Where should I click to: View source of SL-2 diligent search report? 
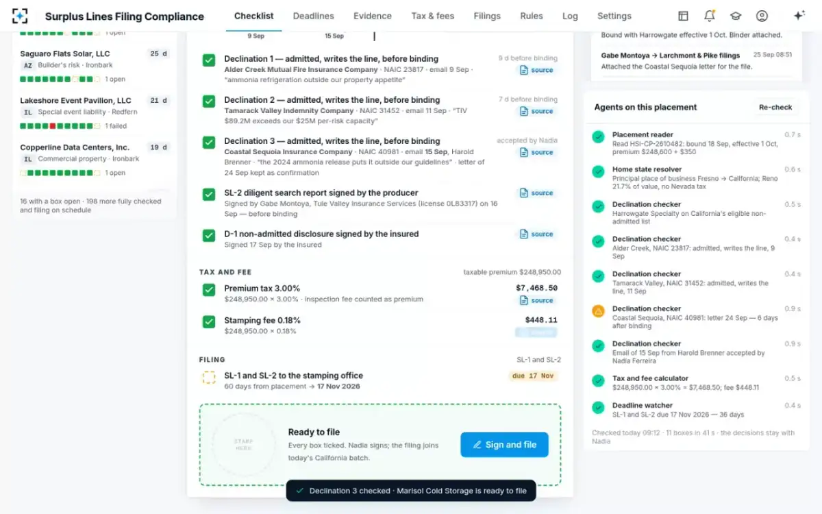click(x=536, y=193)
